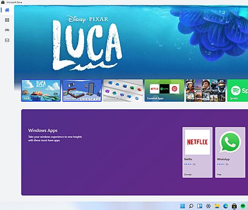Click the Microsoft Store bag icon in title bar
The width and height of the screenshot is (248, 210).
[x=3, y=2]
